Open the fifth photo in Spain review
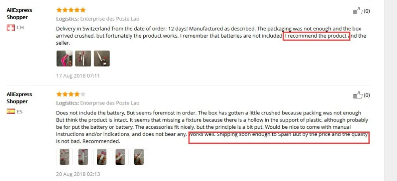Screen dimensions: 397x181 click(x=139, y=157)
